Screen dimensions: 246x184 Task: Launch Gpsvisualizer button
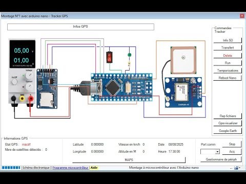tap(228, 123)
